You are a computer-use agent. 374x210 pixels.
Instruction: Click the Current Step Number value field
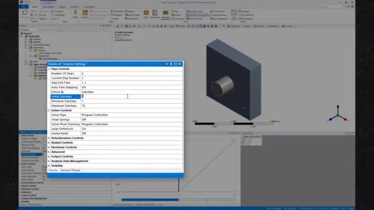click(131, 78)
